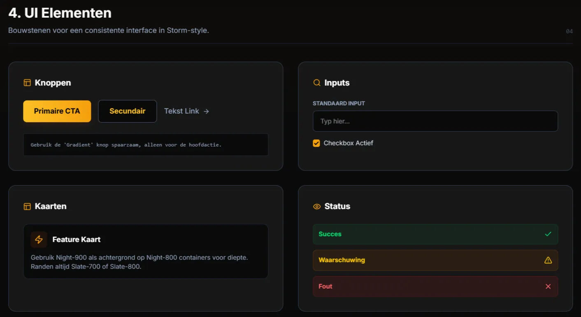Click the 'Gebruik Night-900 als achtergrond' description

tap(139, 262)
